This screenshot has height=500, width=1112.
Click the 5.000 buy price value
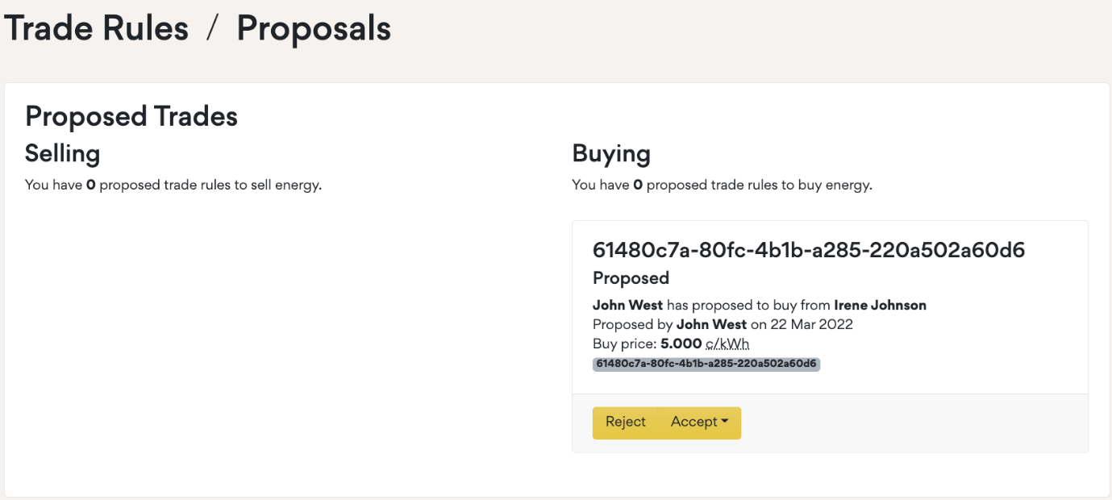click(681, 344)
